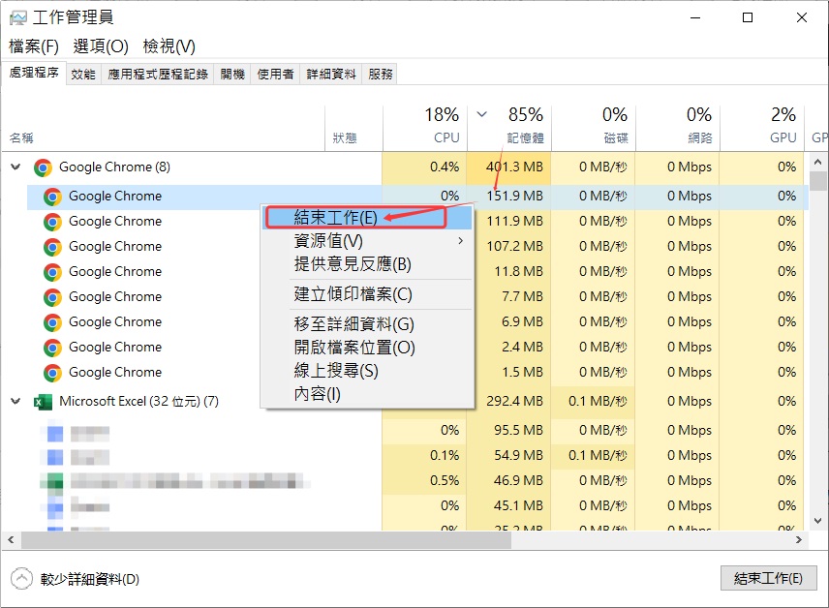Switch to the 開機 tab
The width and height of the screenshot is (829, 608).
click(232, 74)
